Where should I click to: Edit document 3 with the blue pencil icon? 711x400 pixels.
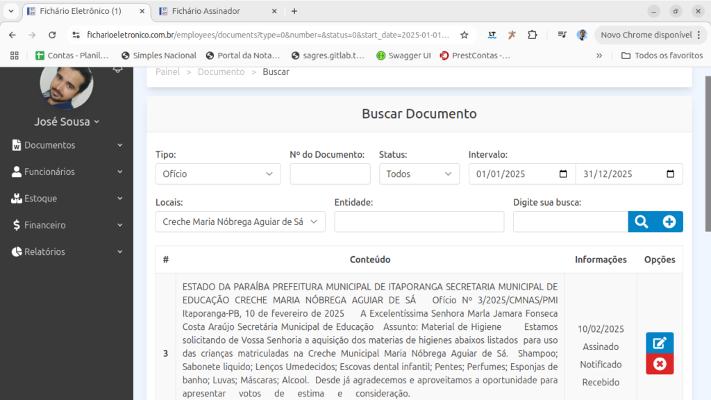pyautogui.click(x=660, y=343)
